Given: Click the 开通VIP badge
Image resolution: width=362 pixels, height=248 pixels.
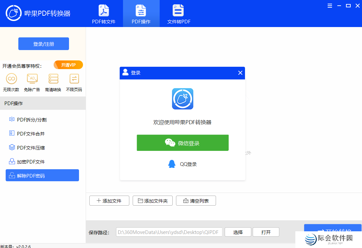Looking at the screenshot, I should 68,65.
